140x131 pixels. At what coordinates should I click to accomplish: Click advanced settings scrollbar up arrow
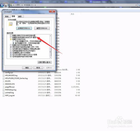(x=50, y=36)
